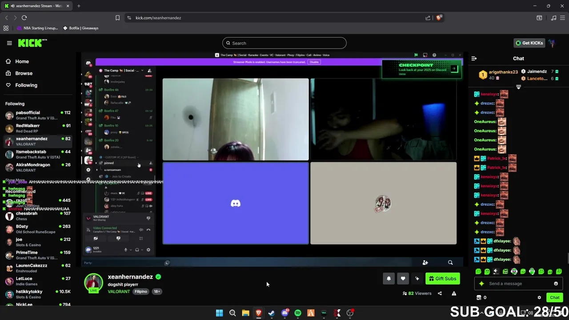Click the sparkle subscribe icon next to Gift Subs
The width and height of the screenshot is (569, 320).
tap(417, 279)
